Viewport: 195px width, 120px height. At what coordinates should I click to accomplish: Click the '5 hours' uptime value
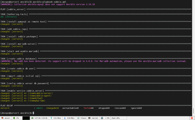pyautogui.click(x=83, y=118)
